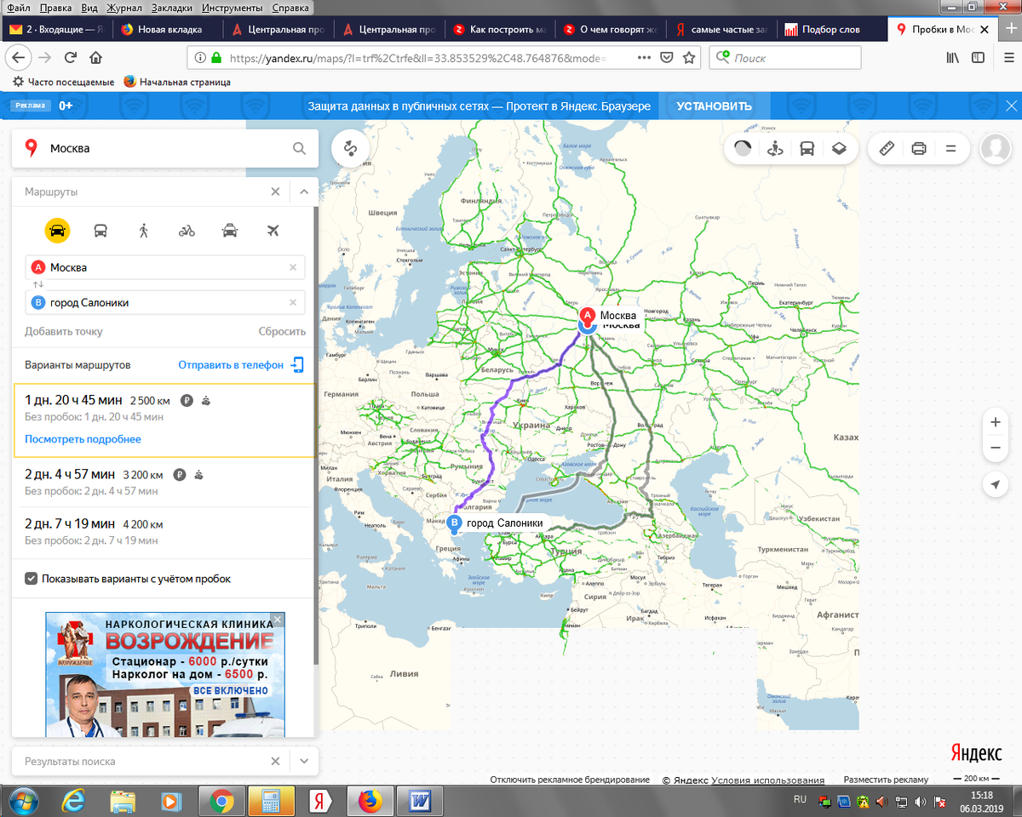The height and width of the screenshot is (817, 1022).
Task: Clear the Москва point A field
Action: (293, 267)
